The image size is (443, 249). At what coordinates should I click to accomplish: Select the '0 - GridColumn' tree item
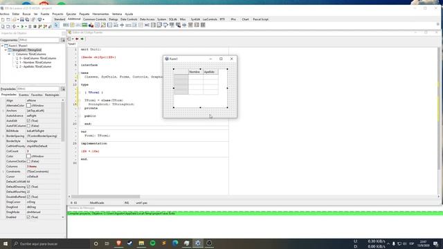[x=37, y=58]
